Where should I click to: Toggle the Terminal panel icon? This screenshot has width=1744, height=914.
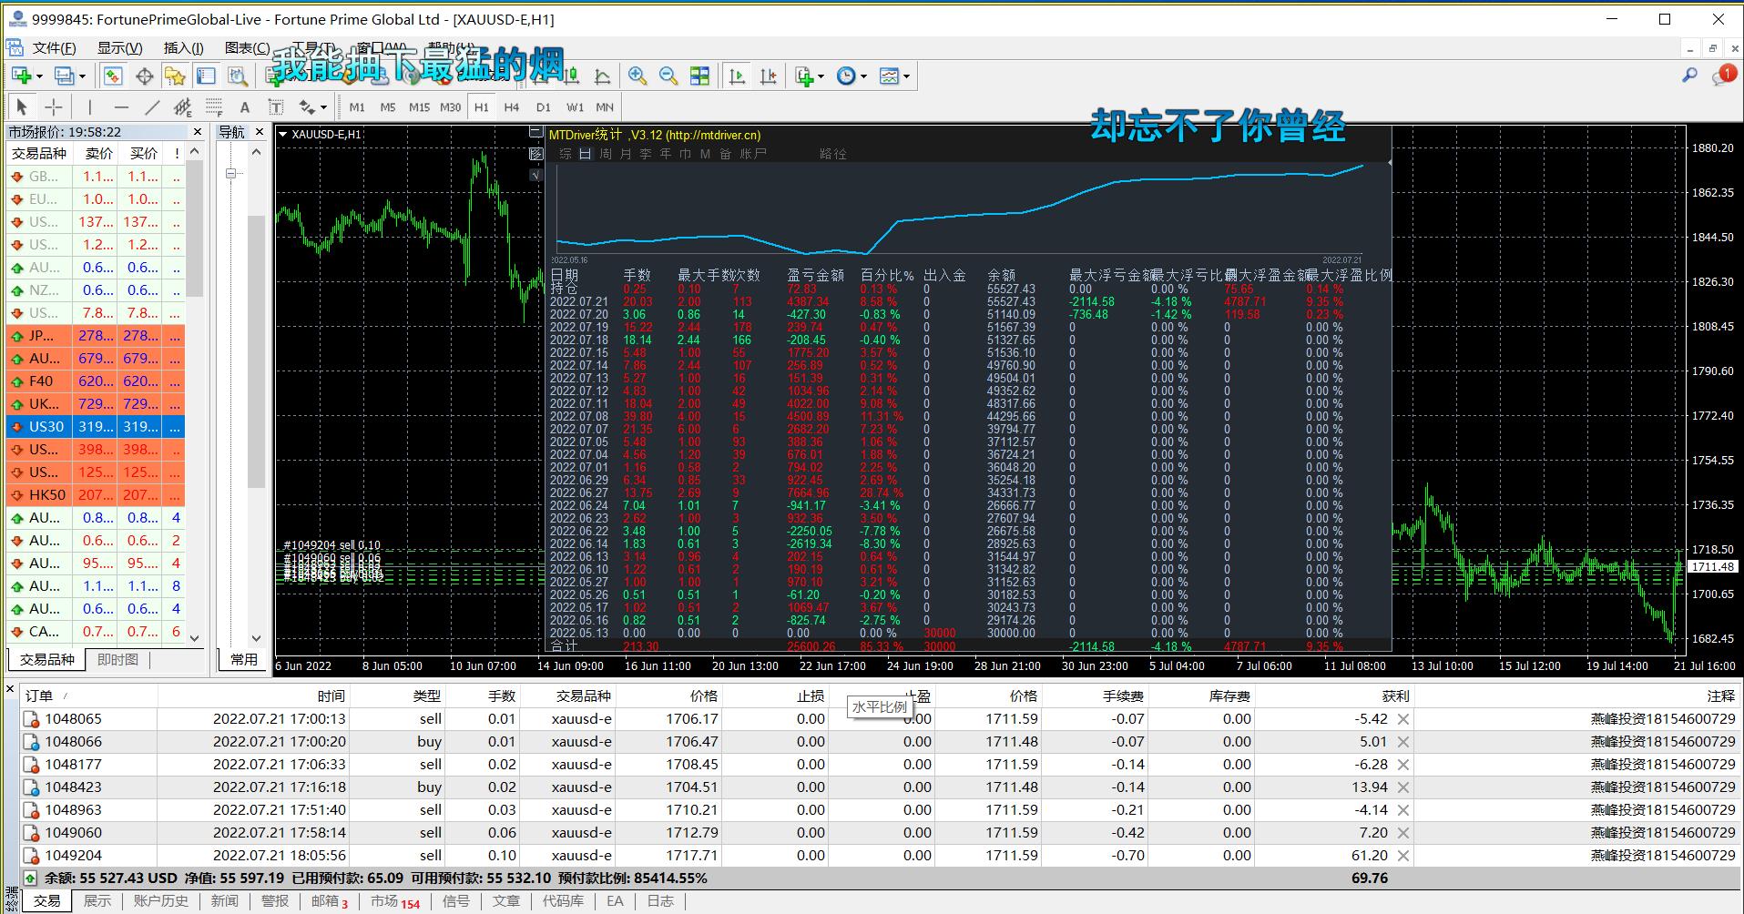(206, 76)
